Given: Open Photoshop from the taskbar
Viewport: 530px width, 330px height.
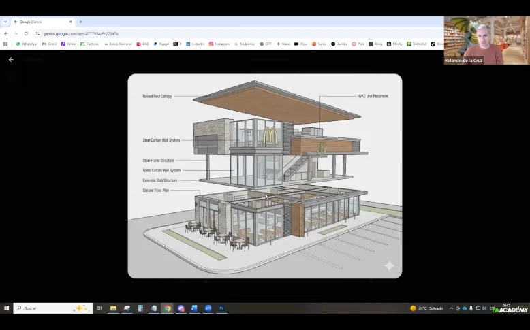Looking at the screenshot, I should pyautogui.click(x=221, y=308).
